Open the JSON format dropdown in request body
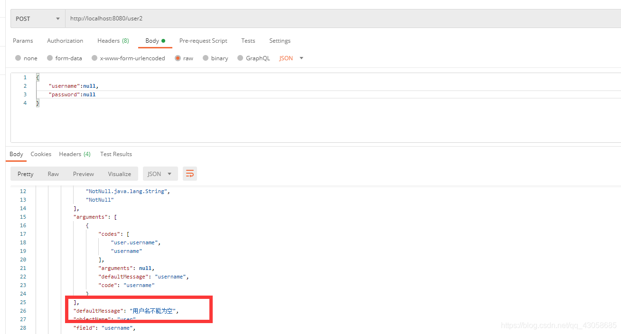 pyautogui.click(x=291, y=58)
